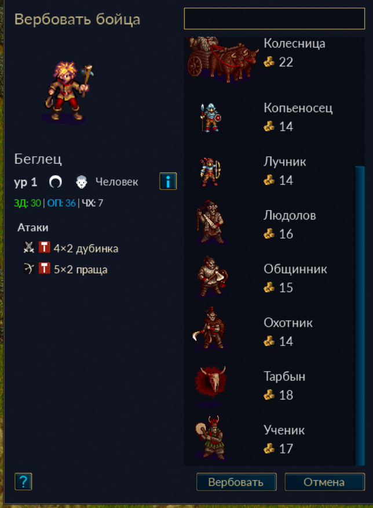Image resolution: width=373 pixels, height=508 pixels.
Task: Focus the search filter field at top
Action: [x=275, y=19]
